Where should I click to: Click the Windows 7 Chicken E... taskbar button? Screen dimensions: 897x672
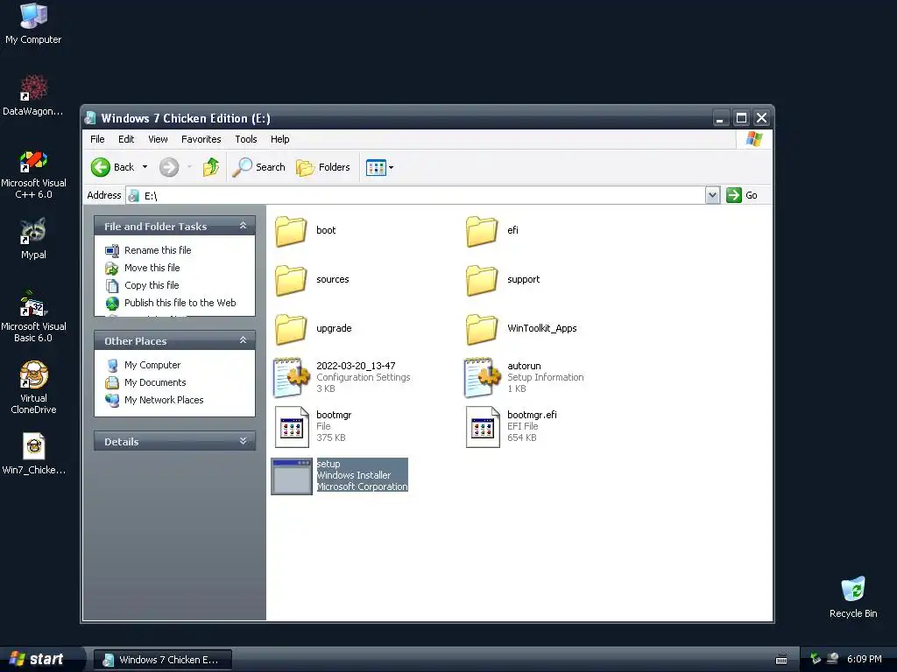162,660
